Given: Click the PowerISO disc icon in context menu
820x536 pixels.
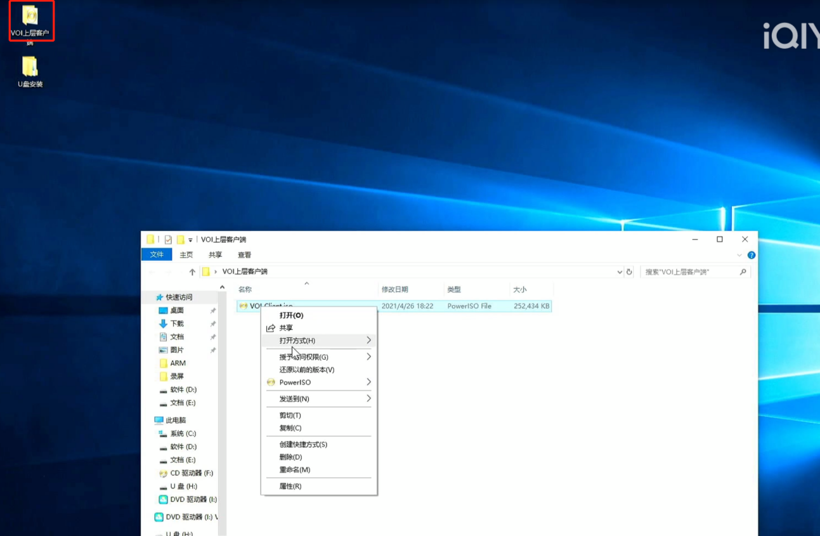Looking at the screenshot, I should point(271,382).
